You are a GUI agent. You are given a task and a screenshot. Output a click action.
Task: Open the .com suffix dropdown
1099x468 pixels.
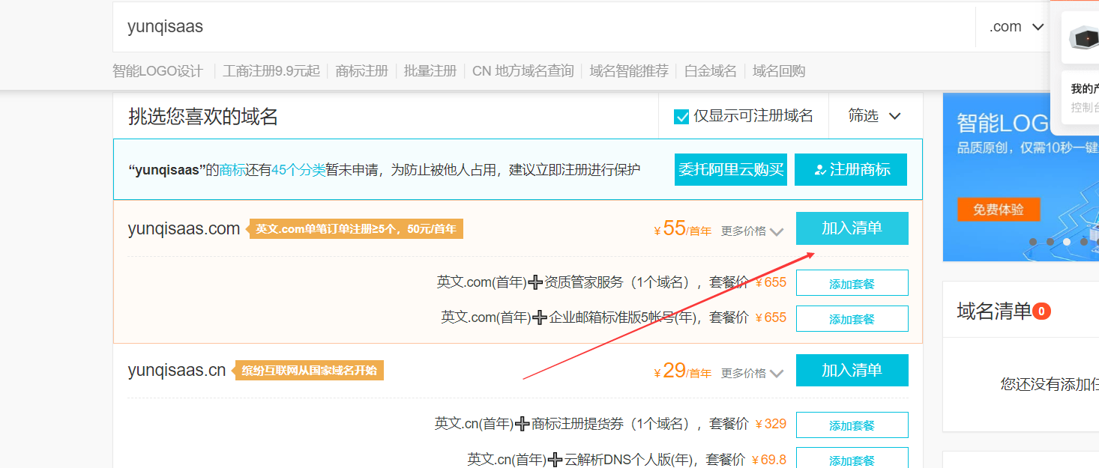point(1016,27)
